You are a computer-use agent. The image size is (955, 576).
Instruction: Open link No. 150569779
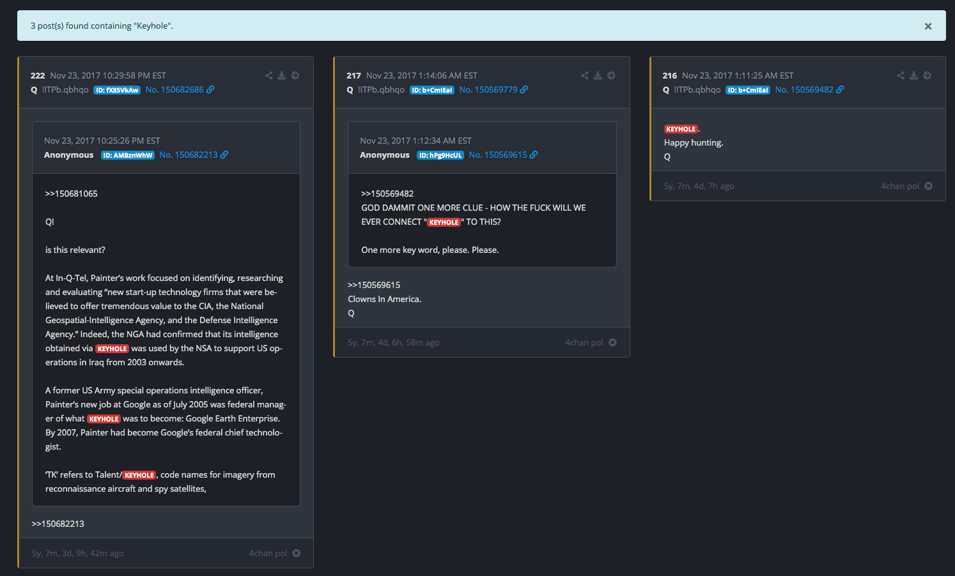pyautogui.click(x=488, y=90)
